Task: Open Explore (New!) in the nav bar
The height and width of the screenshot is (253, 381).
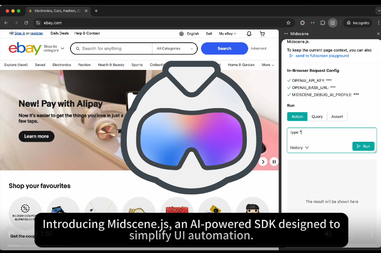Action: point(16,65)
